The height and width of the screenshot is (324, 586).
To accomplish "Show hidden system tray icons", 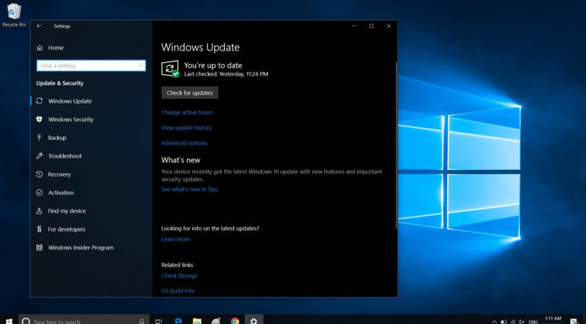I will coord(494,321).
